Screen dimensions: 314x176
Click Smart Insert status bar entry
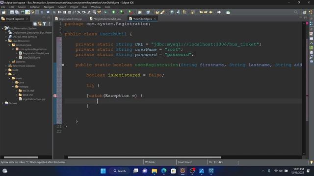(184, 162)
